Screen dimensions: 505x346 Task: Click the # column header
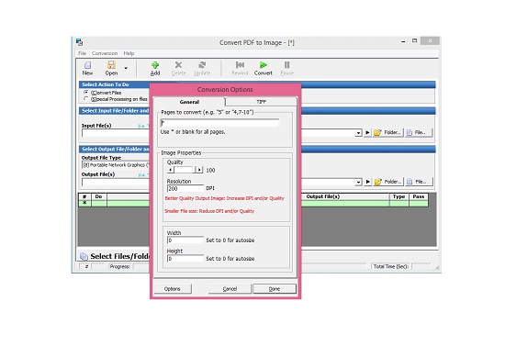coord(84,196)
